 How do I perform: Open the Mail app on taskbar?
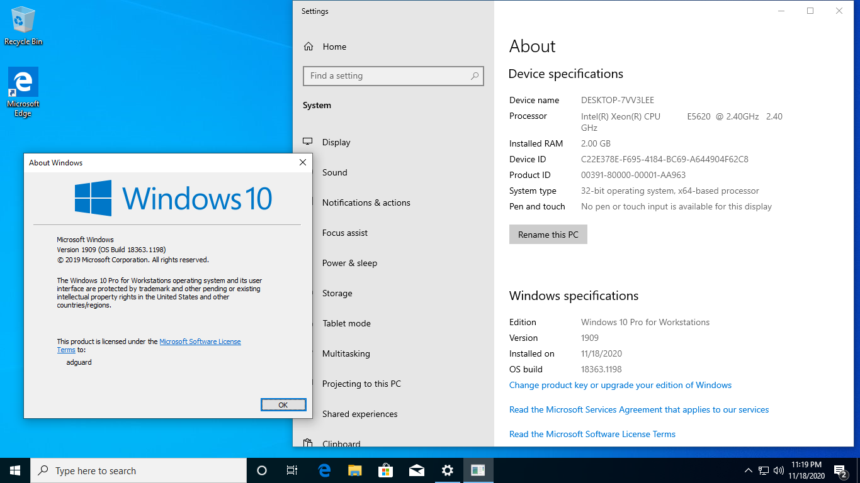pos(416,470)
